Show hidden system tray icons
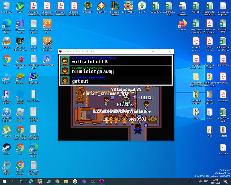 click(196, 181)
